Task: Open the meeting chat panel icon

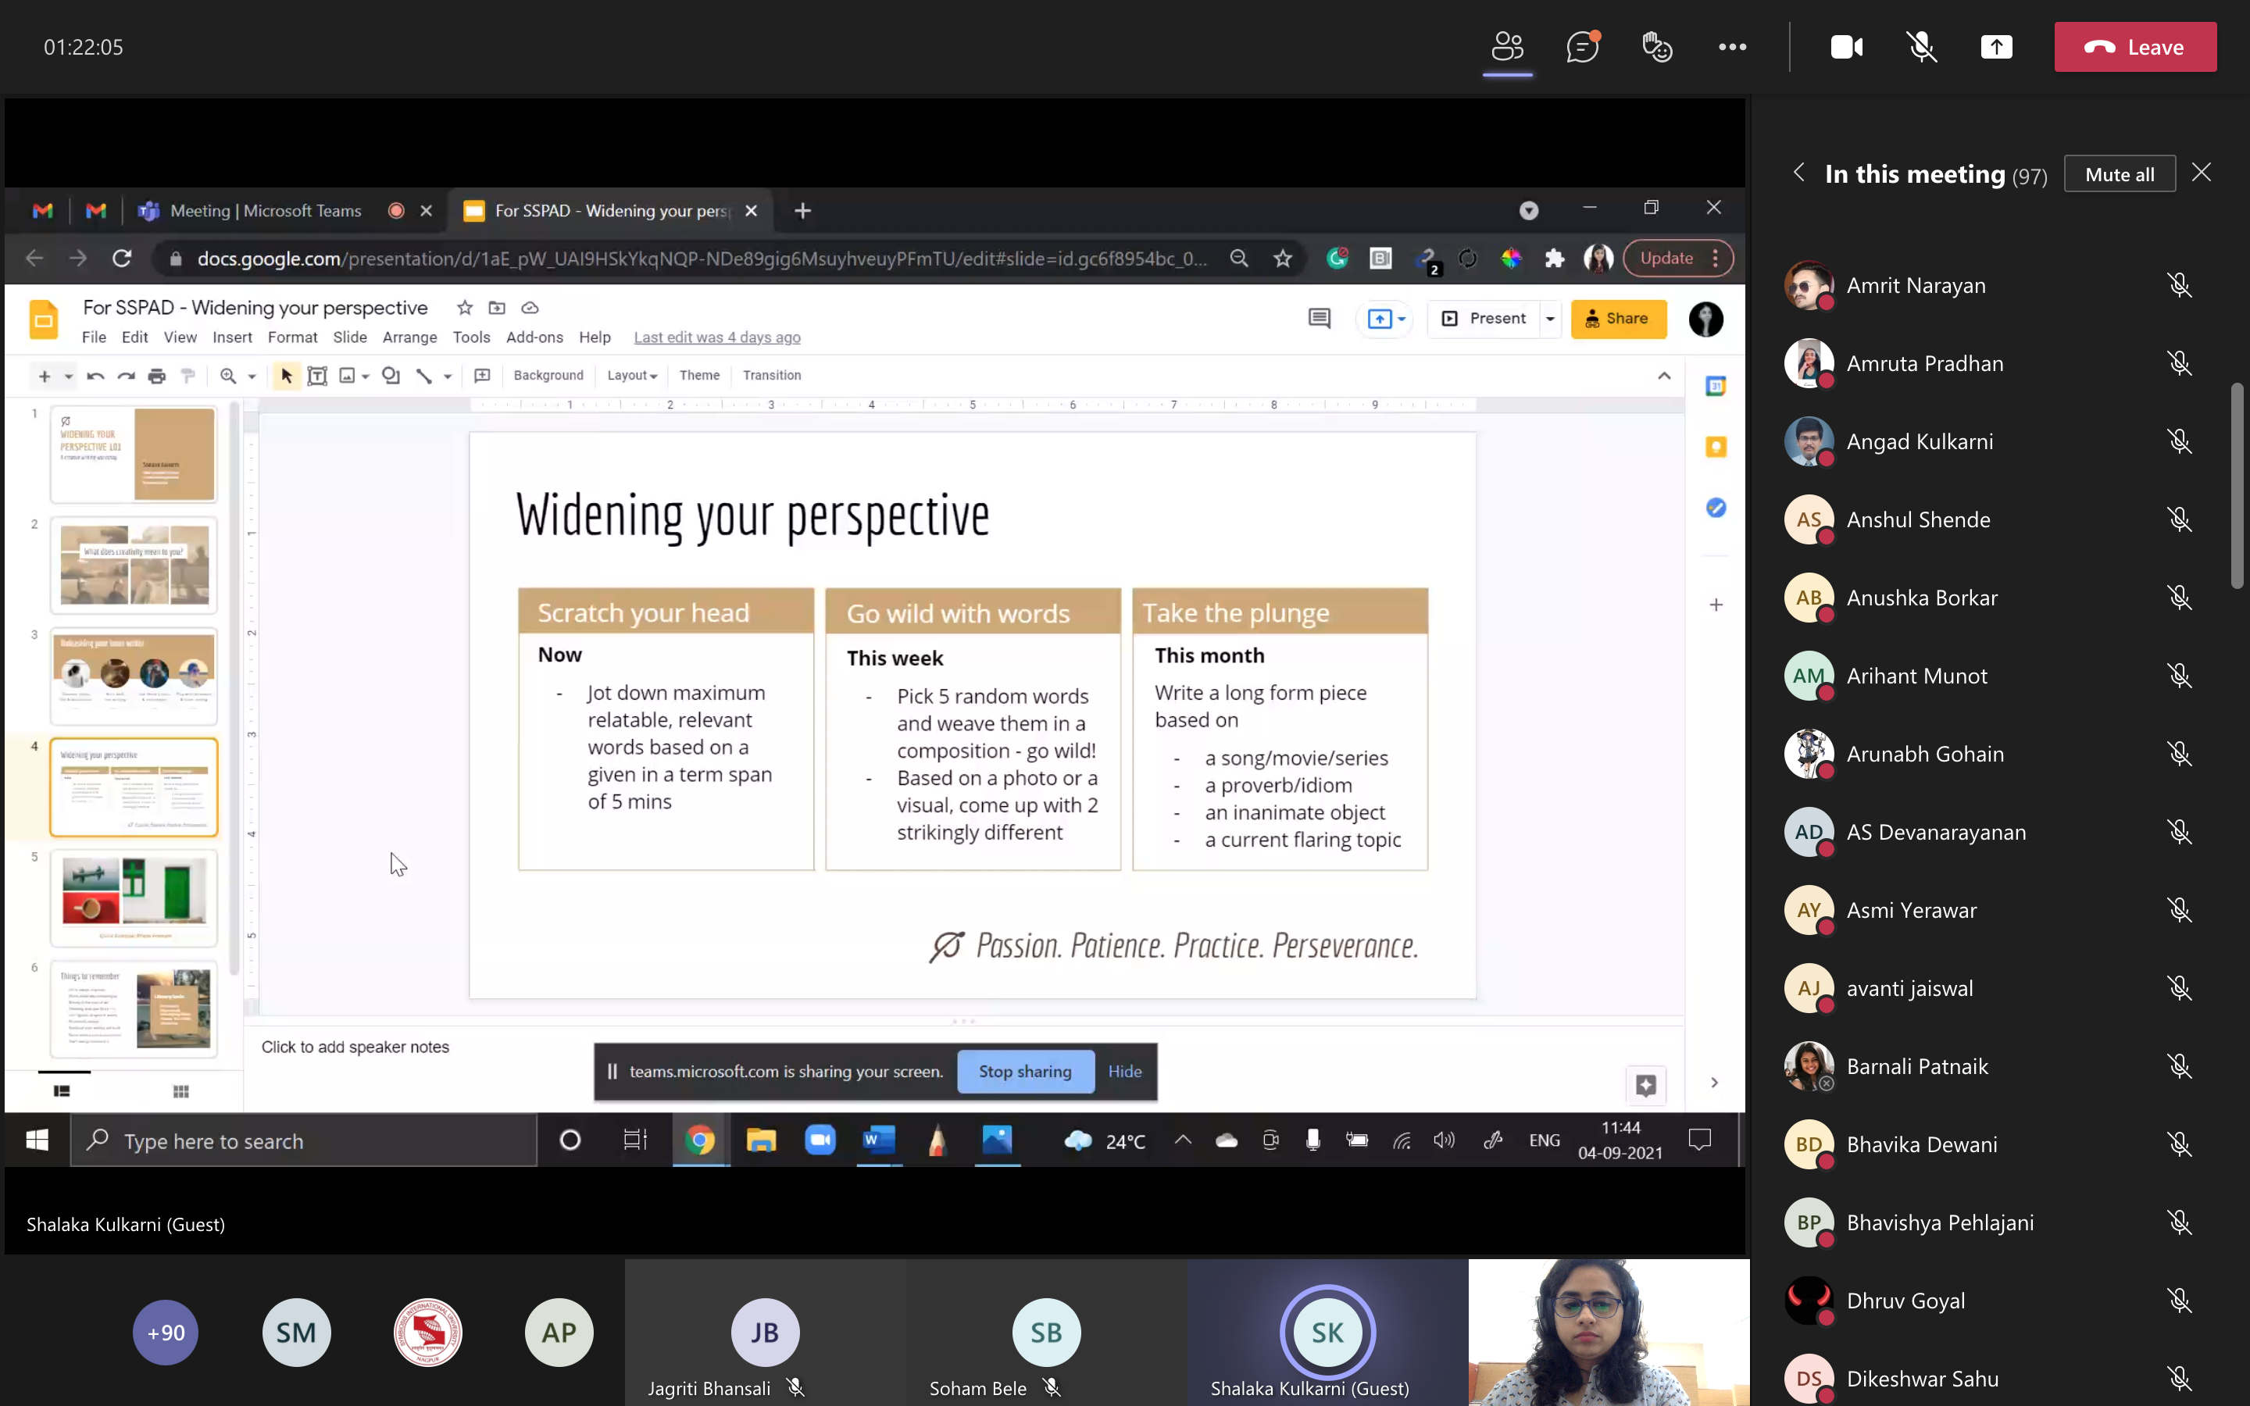Action: 1581,47
